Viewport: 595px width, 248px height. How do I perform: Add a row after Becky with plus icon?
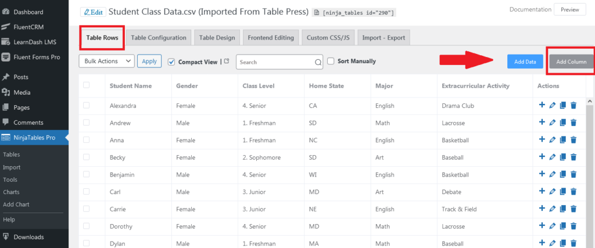click(542, 157)
